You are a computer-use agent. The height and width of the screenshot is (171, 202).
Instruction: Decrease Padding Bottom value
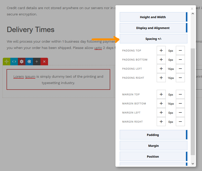tap(180, 60)
